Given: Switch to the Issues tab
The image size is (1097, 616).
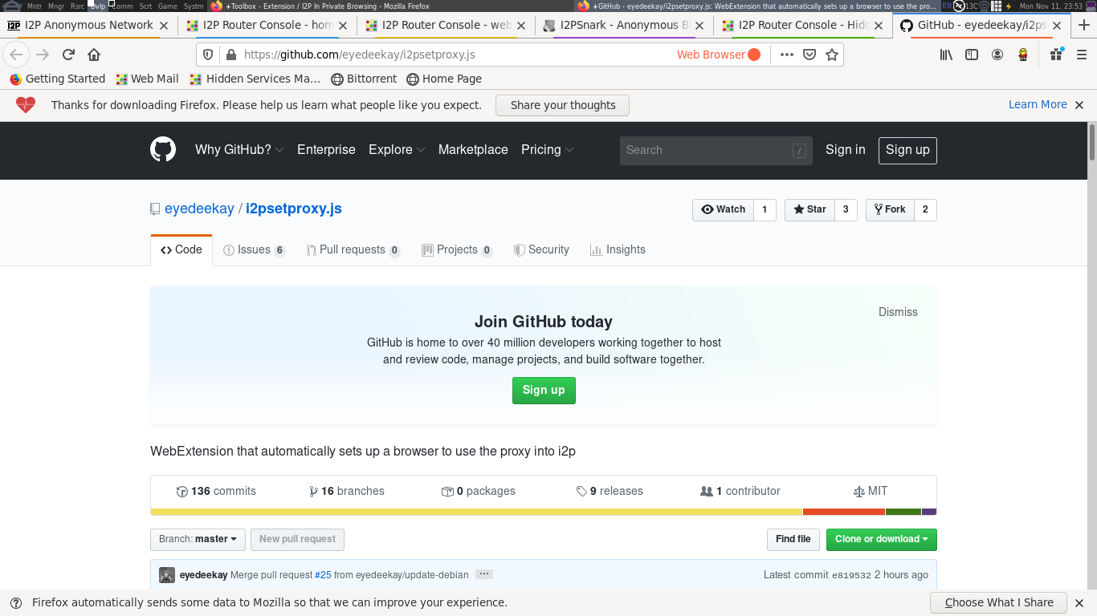Looking at the screenshot, I should tap(254, 249).
